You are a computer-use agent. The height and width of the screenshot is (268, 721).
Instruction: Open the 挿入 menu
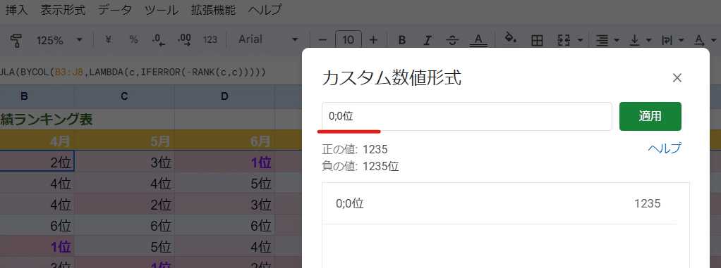(17, 10)
